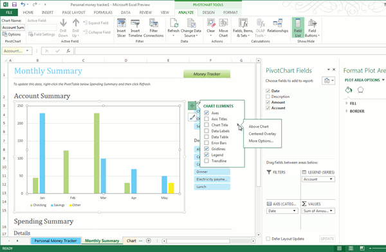
Task: Click the Chart Name input field
Action: coord(13,27)
